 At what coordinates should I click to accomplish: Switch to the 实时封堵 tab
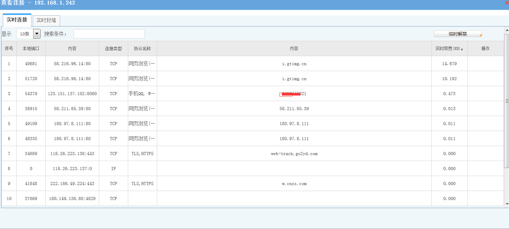click(46, 21)
